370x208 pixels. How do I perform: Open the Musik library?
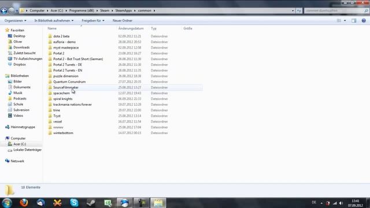pos(18,92)
